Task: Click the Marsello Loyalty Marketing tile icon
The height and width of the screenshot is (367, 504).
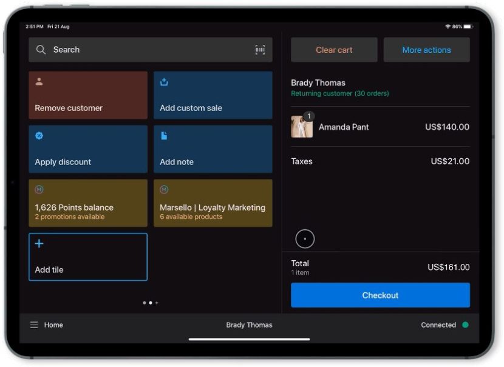Action: coord(164,188)
